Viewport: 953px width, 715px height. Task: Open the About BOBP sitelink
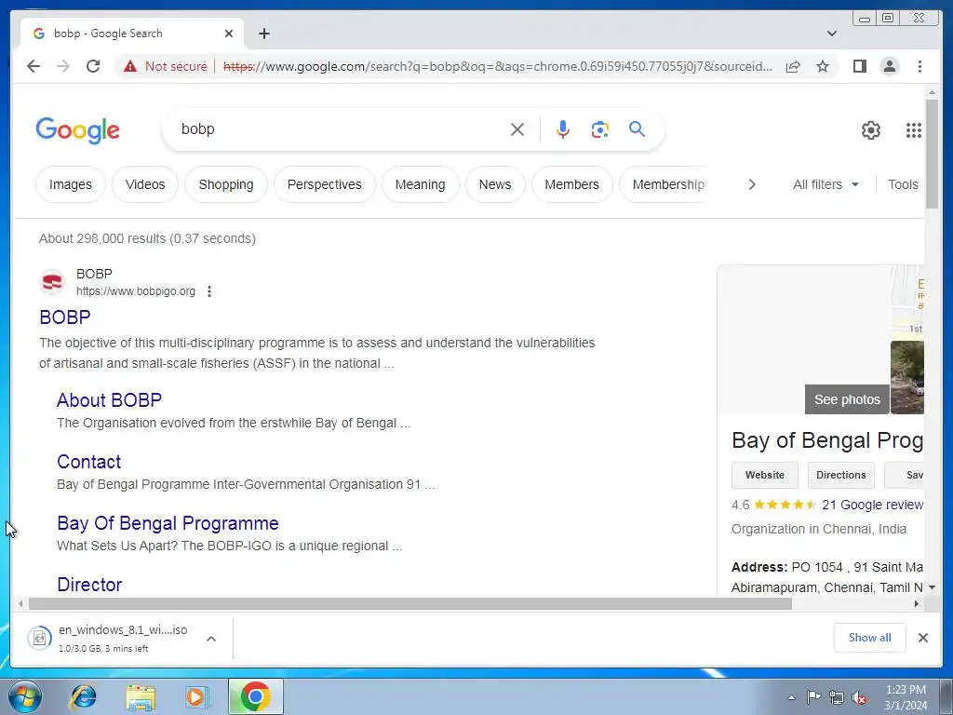tap(110, 400)
